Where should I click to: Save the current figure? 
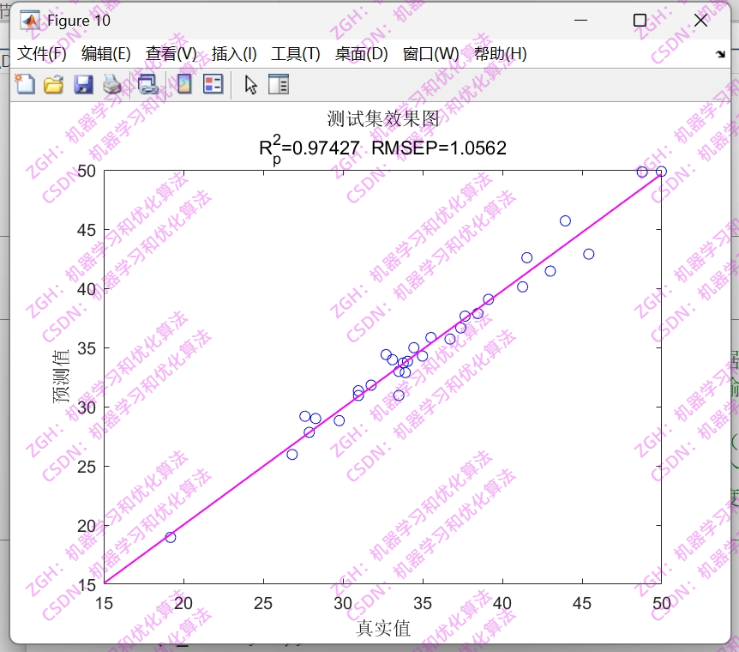pyautogui.click(x=81, y=83)
